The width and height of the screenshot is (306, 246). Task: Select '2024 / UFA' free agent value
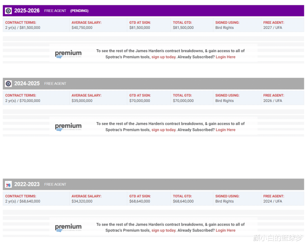pyautogui.click(x=273, y=201)
